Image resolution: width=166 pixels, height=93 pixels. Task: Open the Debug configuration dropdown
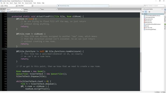[x=11, y=6]
